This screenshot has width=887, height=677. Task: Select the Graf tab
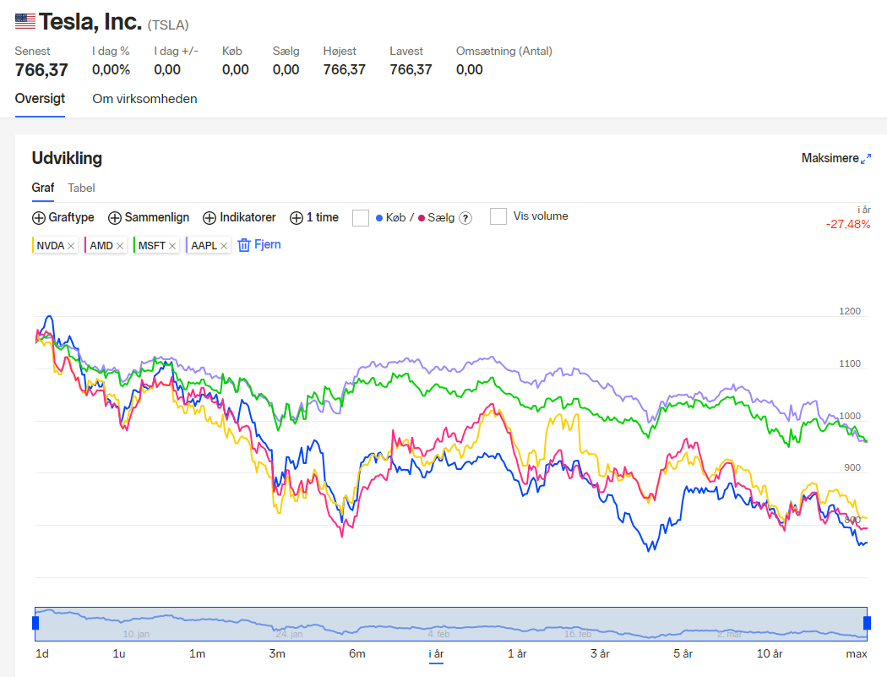tap(43, 188)
